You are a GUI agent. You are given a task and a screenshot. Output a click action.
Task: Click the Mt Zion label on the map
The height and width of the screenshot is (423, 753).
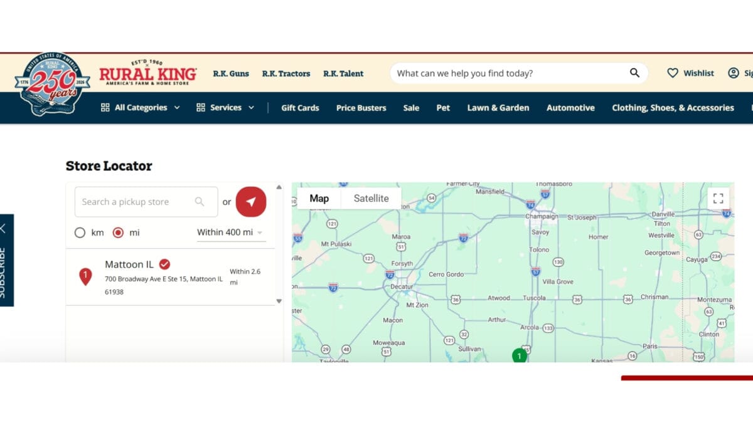tap(417, 305)
